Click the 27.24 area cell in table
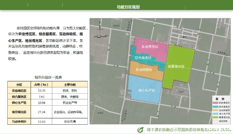233x134 pixels. 42,112
